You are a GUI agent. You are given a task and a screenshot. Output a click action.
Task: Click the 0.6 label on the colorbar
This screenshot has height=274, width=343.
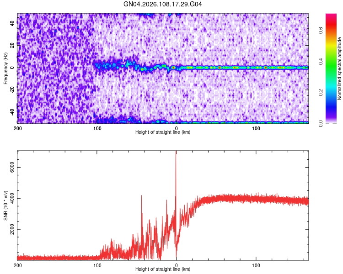click(x=321, y=31)
